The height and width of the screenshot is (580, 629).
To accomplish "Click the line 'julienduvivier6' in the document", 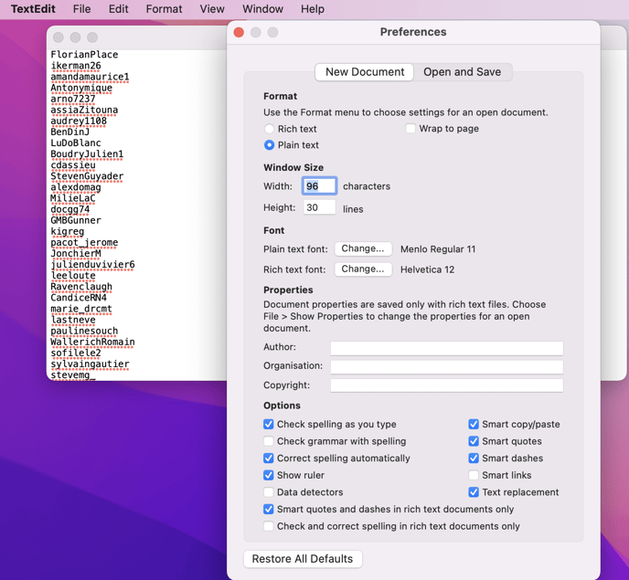I will 92,265.
